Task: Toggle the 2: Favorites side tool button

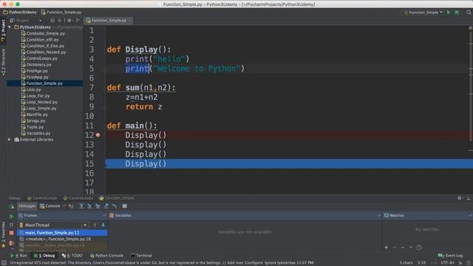Action: pos(3,235)
